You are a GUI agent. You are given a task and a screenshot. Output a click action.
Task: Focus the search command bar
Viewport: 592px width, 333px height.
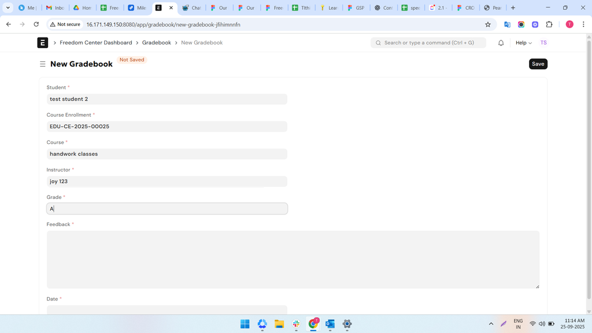pos(428,43)
